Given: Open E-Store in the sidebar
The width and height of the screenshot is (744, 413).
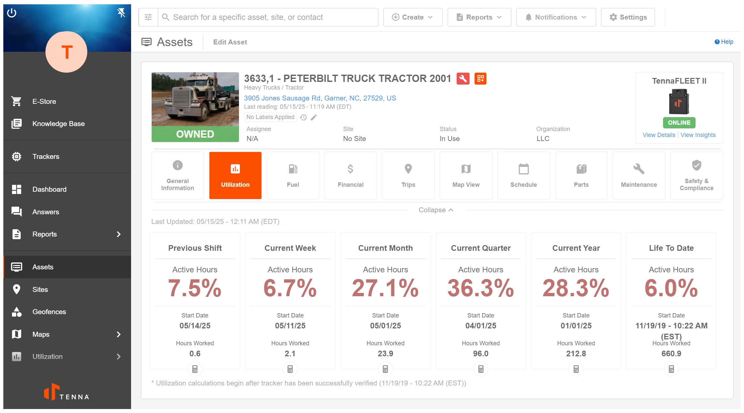Looking at the screenshot, I should (x=67, y=102).
